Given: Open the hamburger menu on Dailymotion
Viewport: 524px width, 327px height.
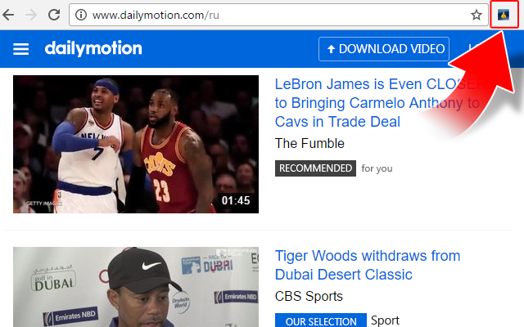Looking at the screenshot, I should point(20,49).
